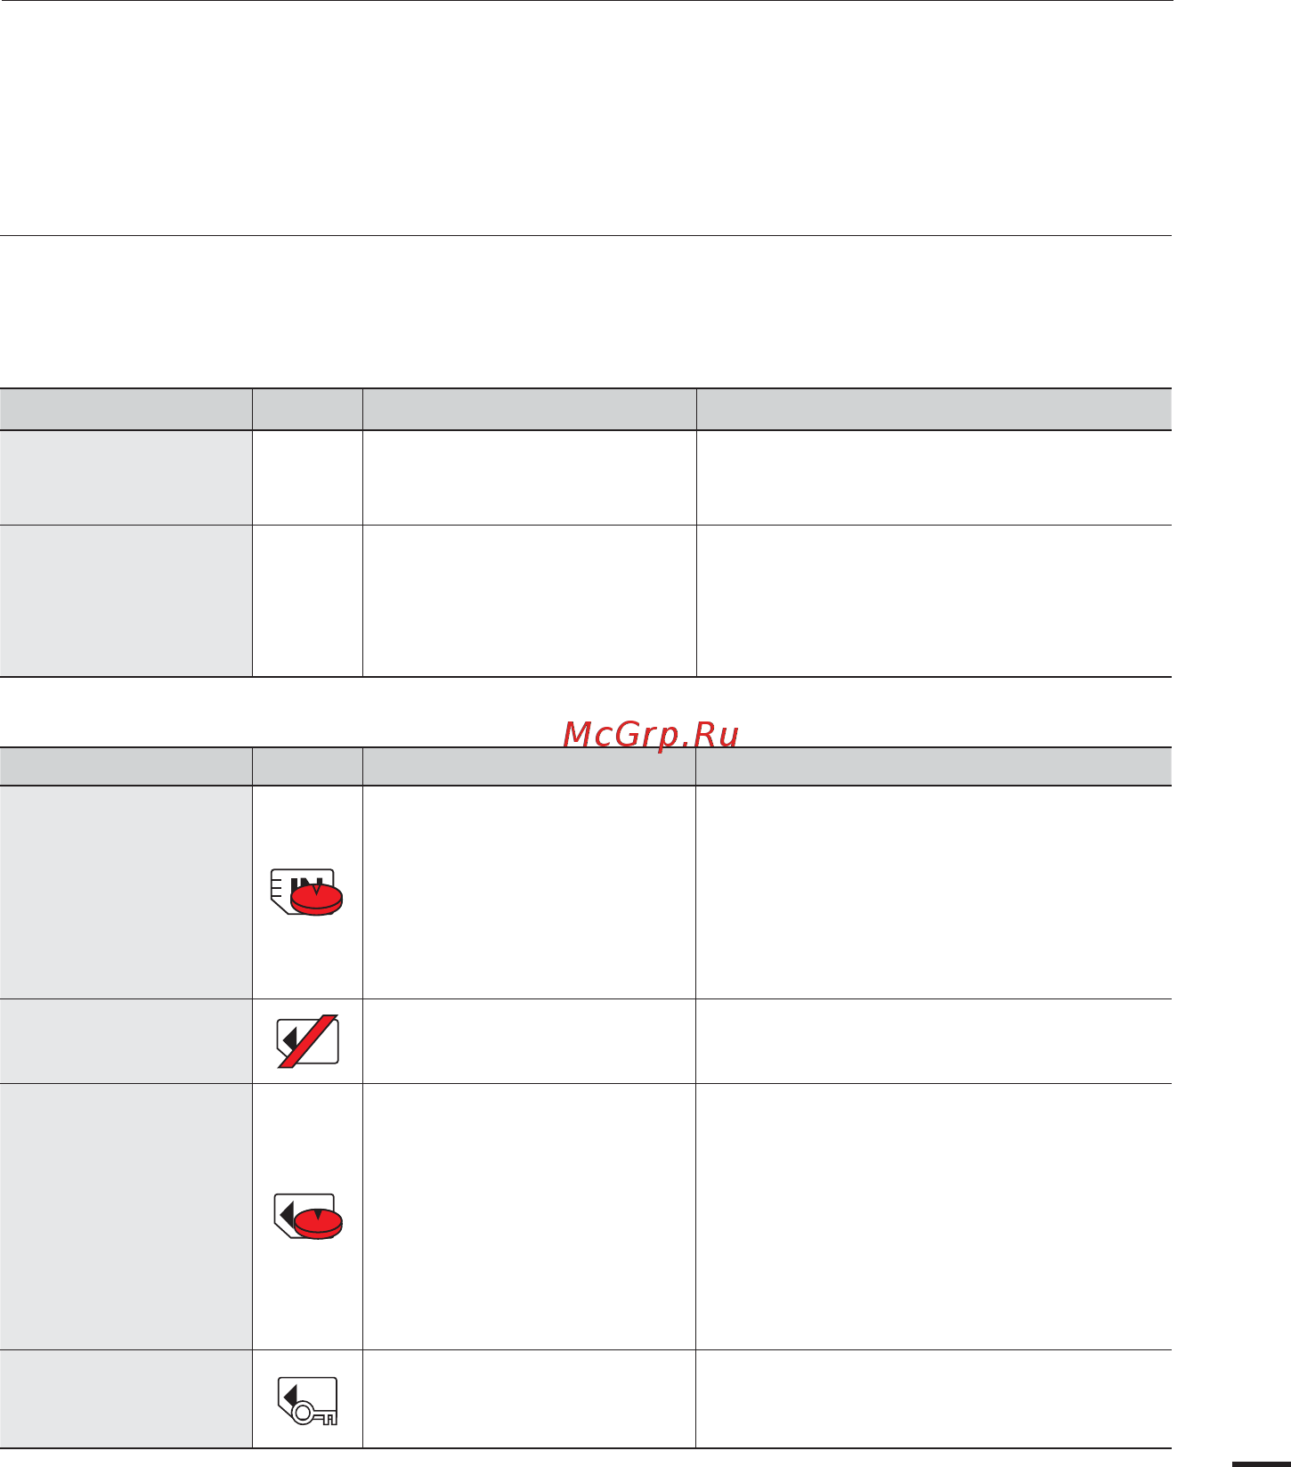Select the gray cell left of the IN memory icon
The height and width of the screenshot is (1467, 1291).
[126, 892]
